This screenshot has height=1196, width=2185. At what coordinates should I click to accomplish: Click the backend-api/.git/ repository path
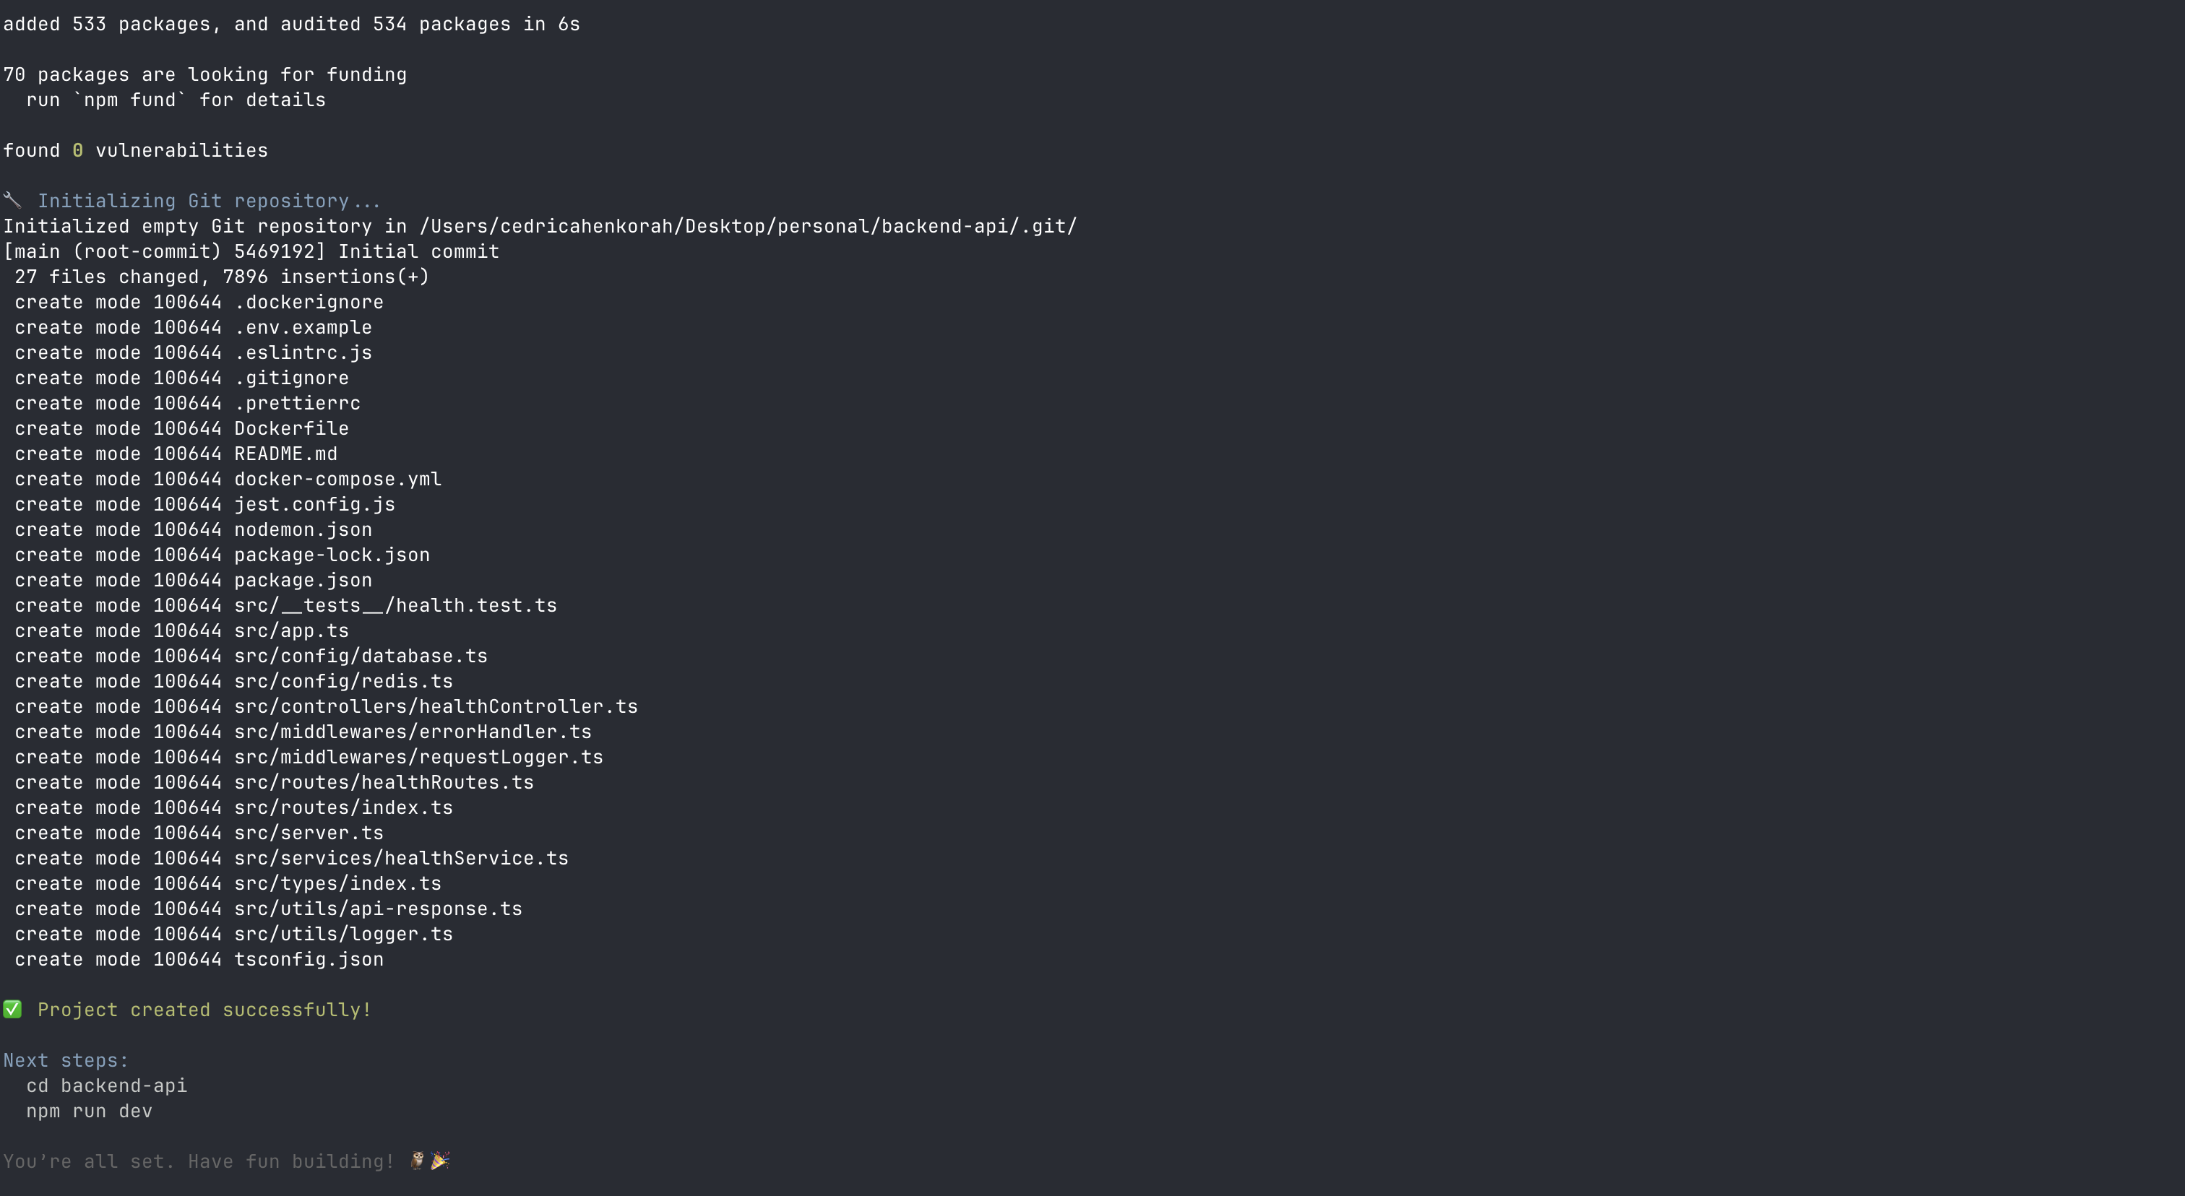click(x=748, y=226)
